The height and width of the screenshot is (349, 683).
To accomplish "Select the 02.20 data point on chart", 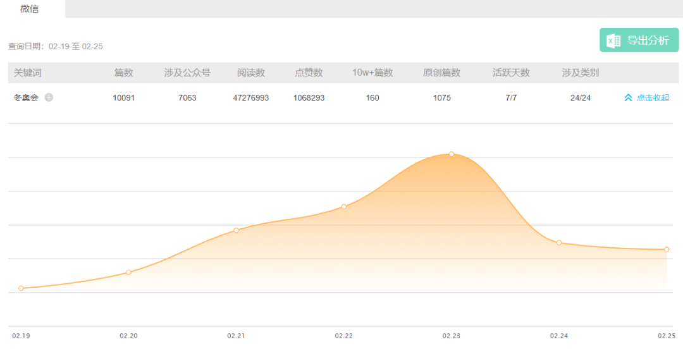I will (128, 272).
